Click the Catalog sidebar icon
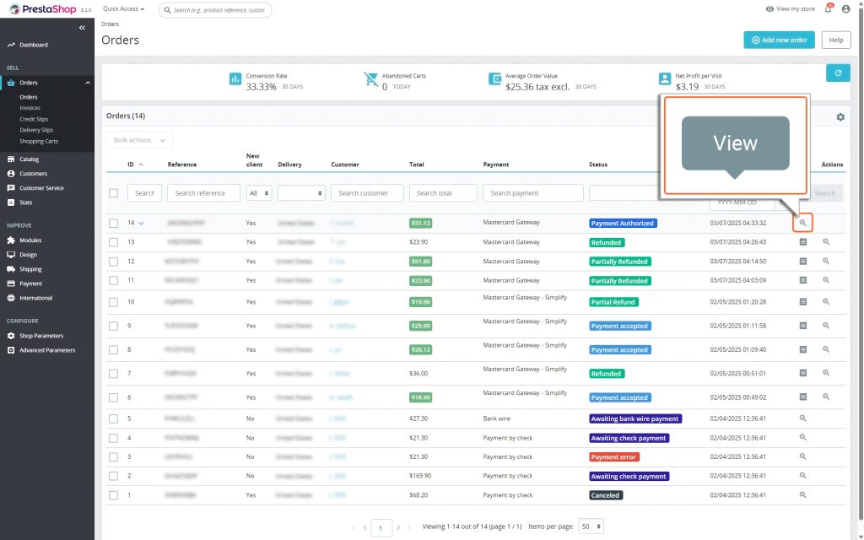Image resolution: width=864 pixels, height=540 pixels. (x=11, y=159)
